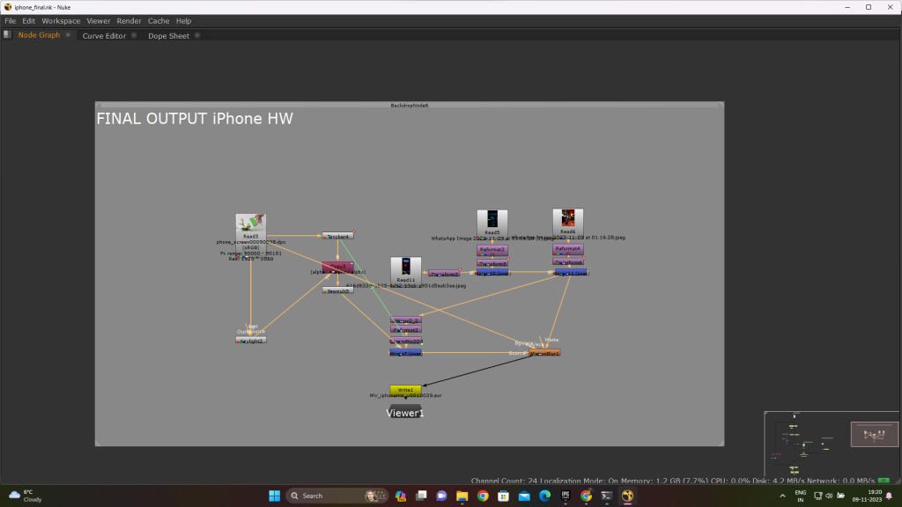Select the Premult5 node
Viewport: 902px width, 507px height.
(x=338, y=290)
